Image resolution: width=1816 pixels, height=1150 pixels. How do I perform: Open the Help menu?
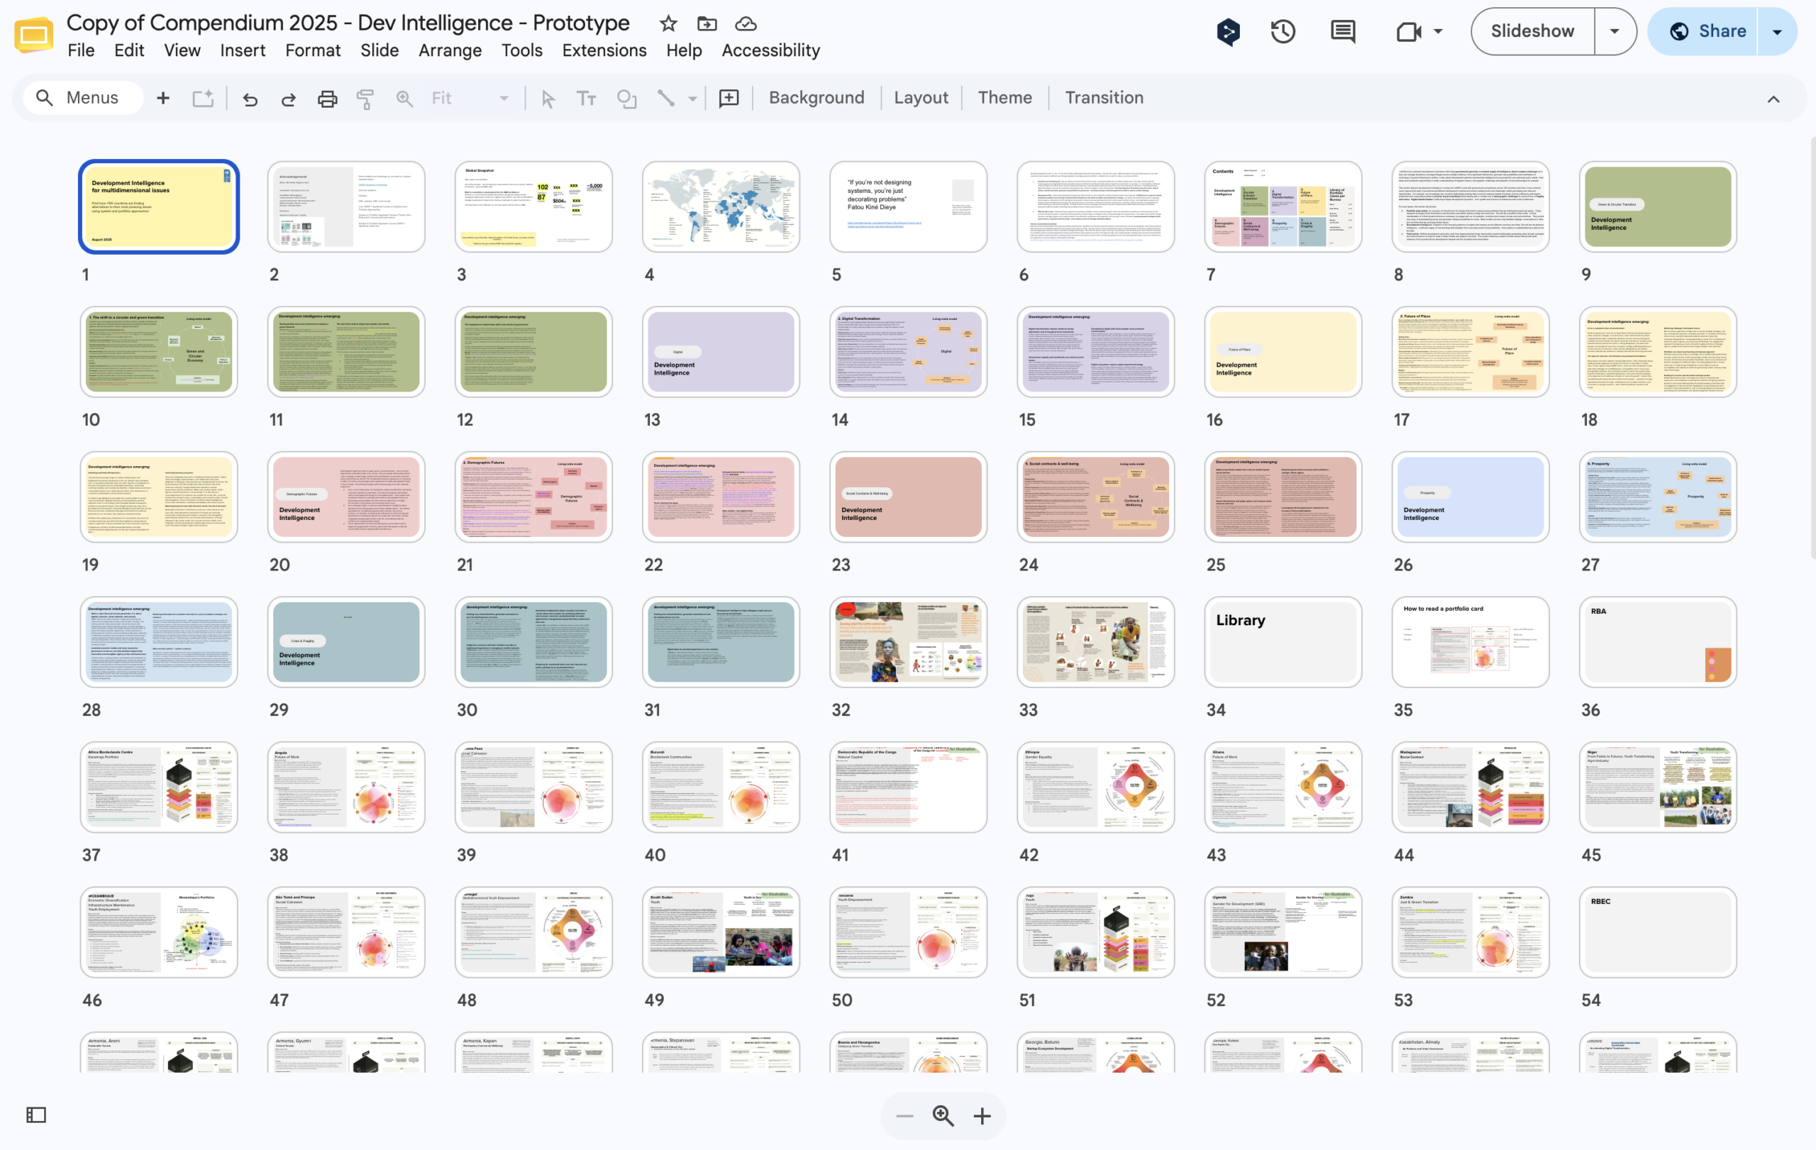pos(684,50)
